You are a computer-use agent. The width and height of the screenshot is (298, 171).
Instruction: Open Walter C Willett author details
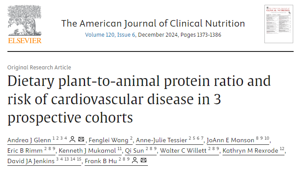pyautogui.click(x=183, y=150)
